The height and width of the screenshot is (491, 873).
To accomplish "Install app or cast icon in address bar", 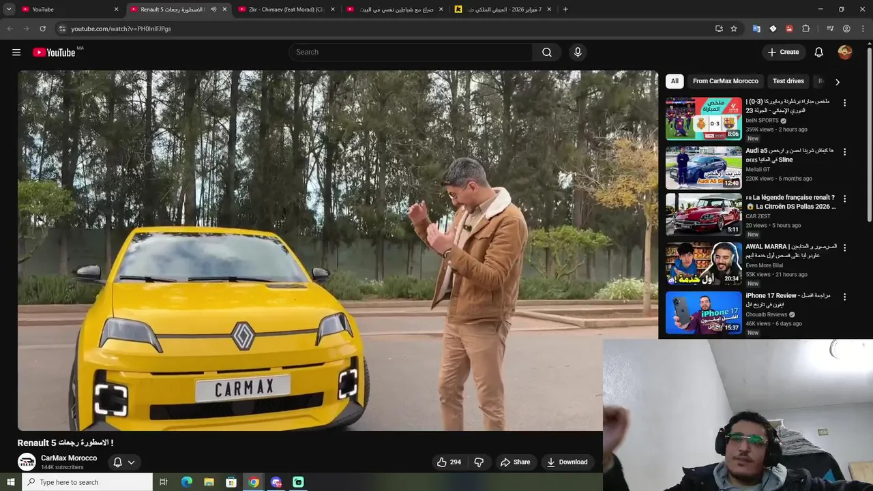I will click(719, 29).
